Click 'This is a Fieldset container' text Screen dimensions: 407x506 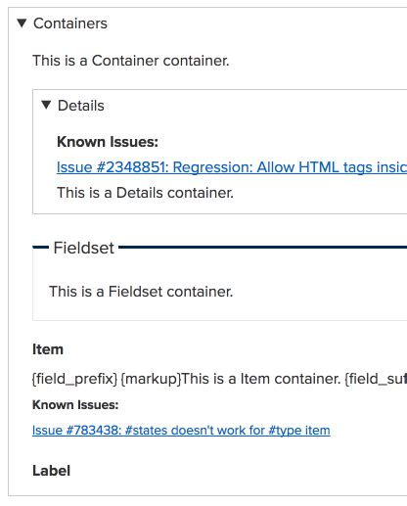click(141, 292)
